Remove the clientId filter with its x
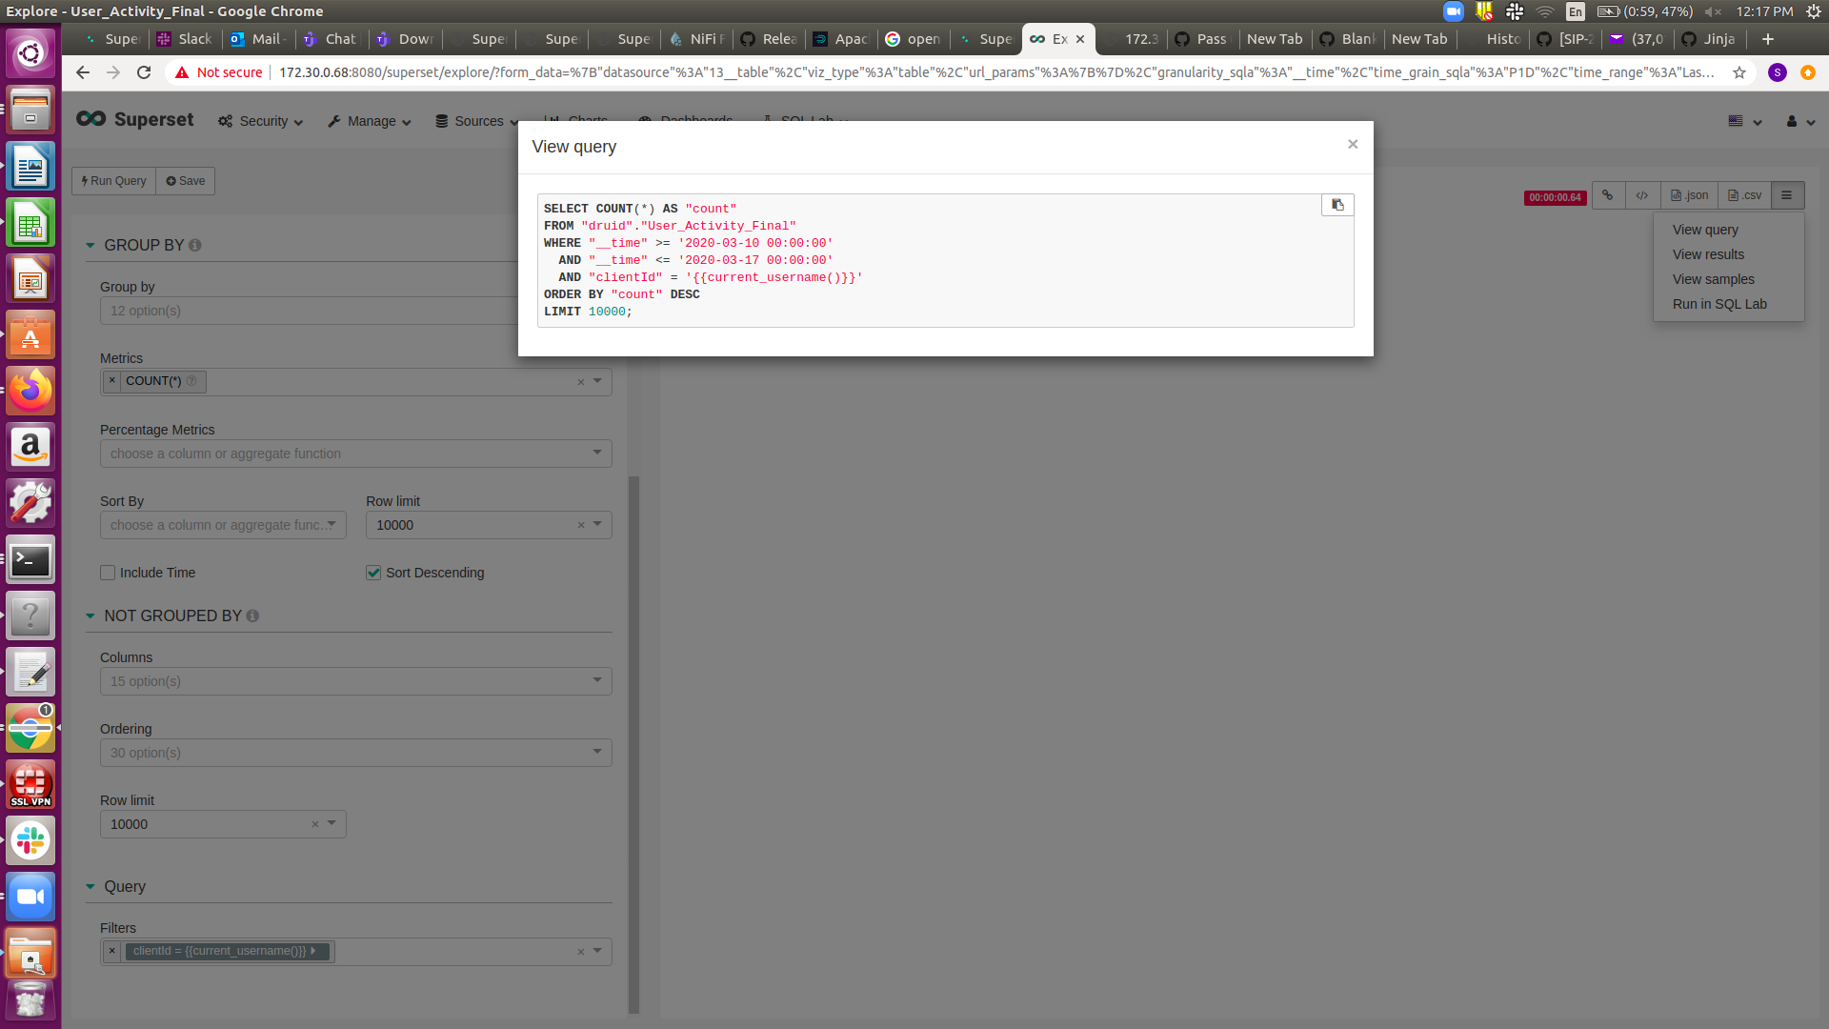This screenshot has height=1029, width=1829. coord(111,951)
